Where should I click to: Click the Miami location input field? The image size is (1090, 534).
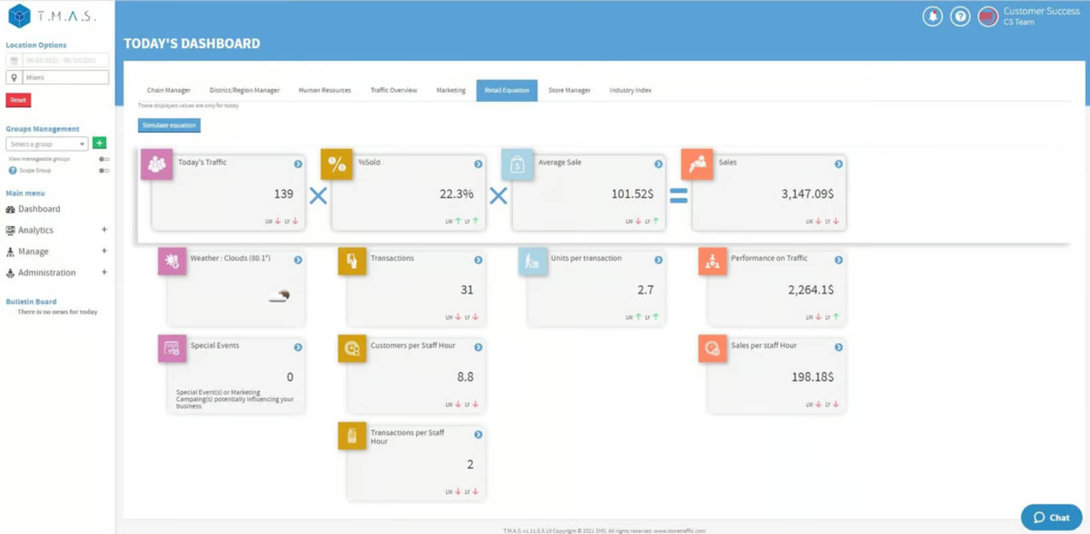[65, 77]
